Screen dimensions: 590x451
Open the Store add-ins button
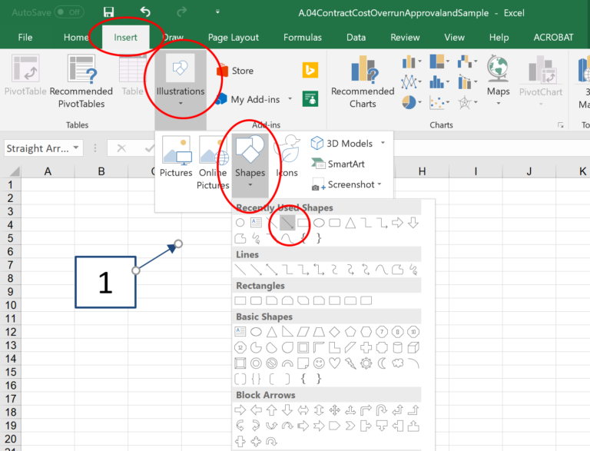coord(234,71)
